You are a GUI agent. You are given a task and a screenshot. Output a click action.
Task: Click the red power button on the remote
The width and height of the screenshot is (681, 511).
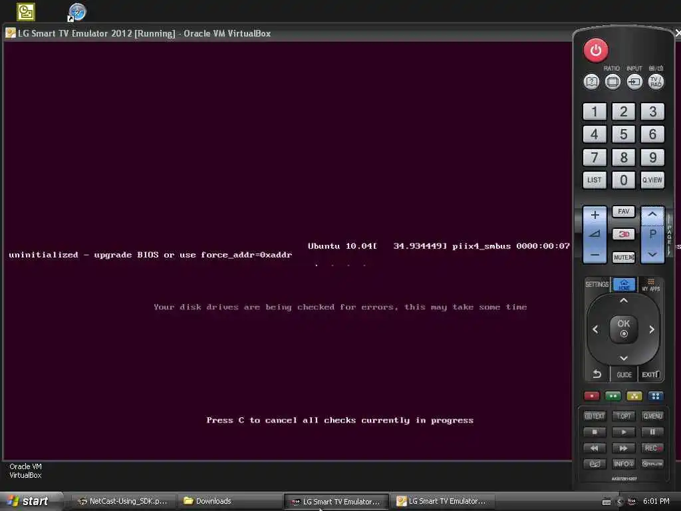[595, 51]
